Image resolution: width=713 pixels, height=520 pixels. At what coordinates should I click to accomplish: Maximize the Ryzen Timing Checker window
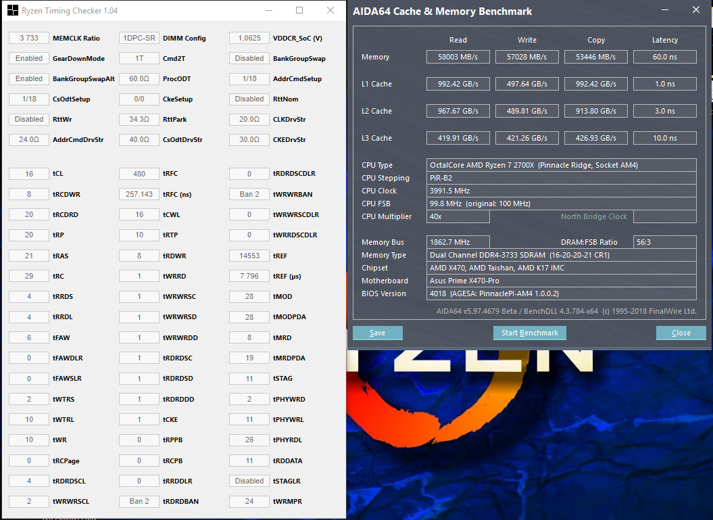coord(299,10)
